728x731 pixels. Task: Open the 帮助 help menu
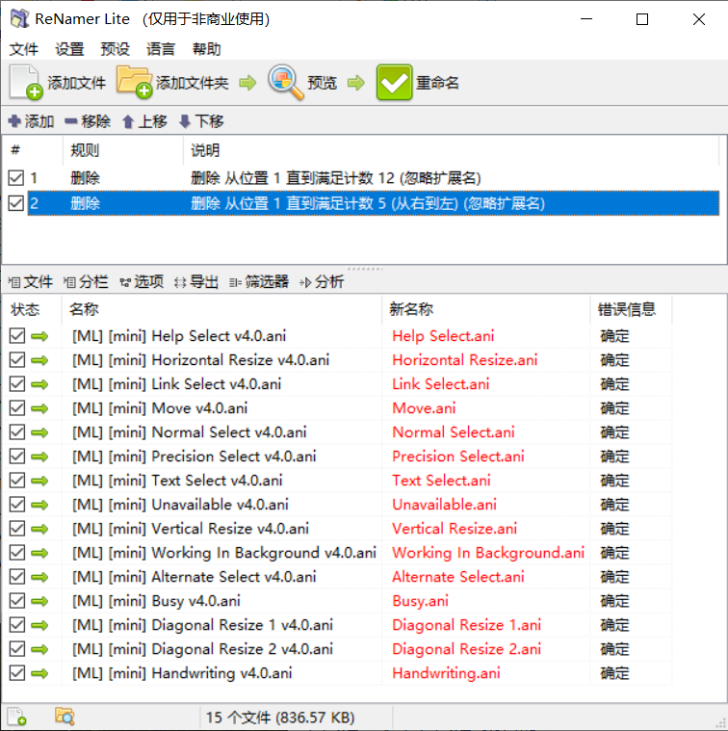pos(206,49)
